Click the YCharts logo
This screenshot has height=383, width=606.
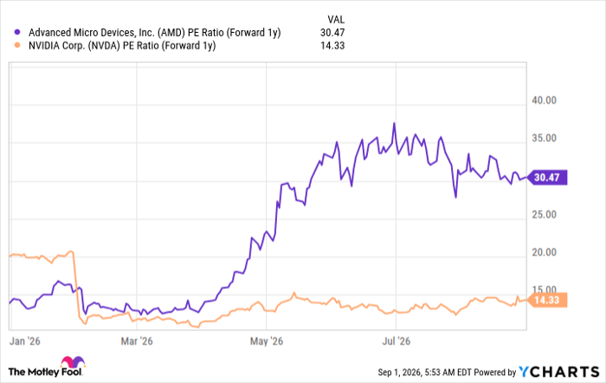(x=559, y=372)
